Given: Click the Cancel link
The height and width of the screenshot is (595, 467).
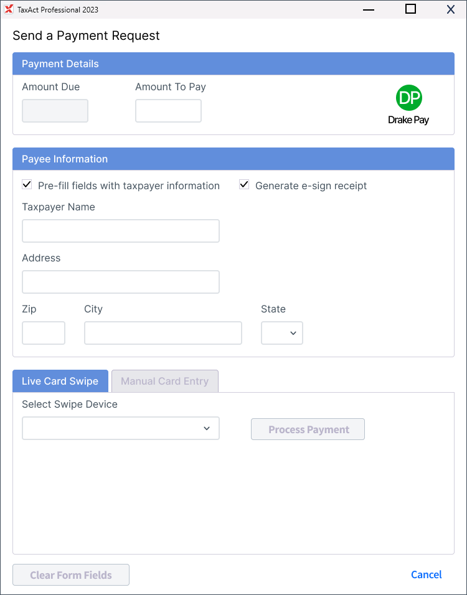Looking at the screenshot, I should point(426,574).
